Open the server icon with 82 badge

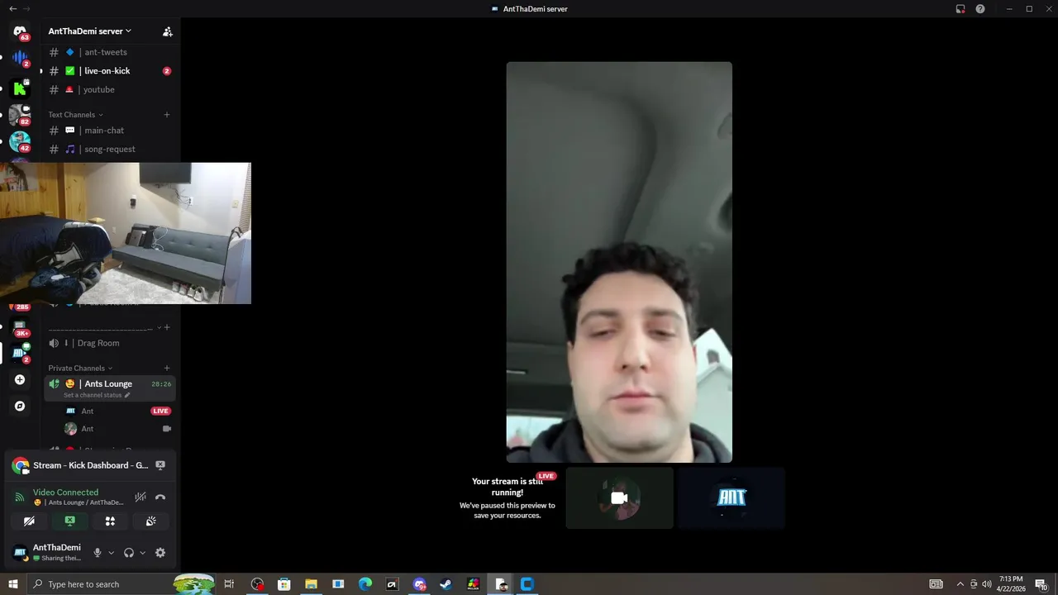coord(20,115)
